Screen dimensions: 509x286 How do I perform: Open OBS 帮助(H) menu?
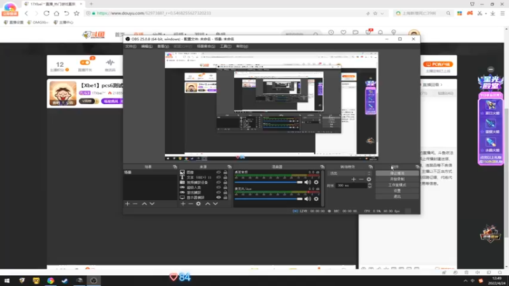pyautogui.click(x=242, y=46)
